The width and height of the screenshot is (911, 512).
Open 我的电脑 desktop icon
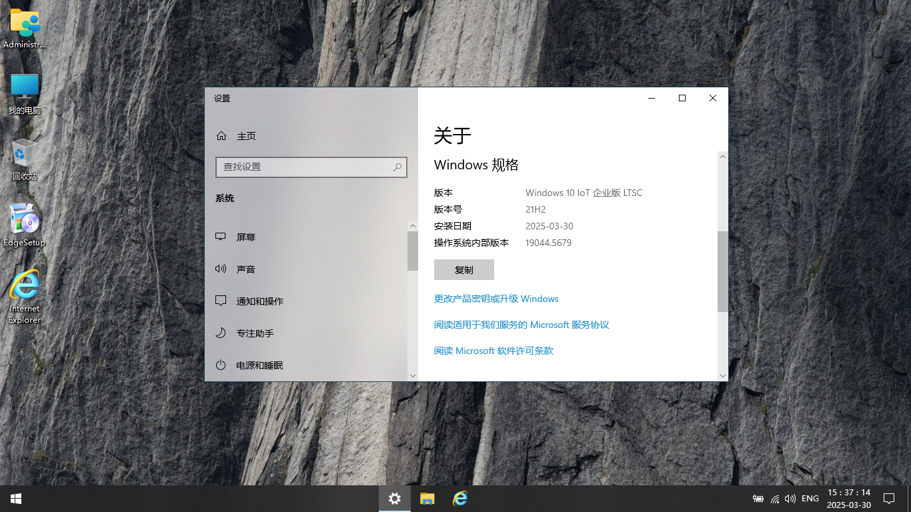point(25,94)
